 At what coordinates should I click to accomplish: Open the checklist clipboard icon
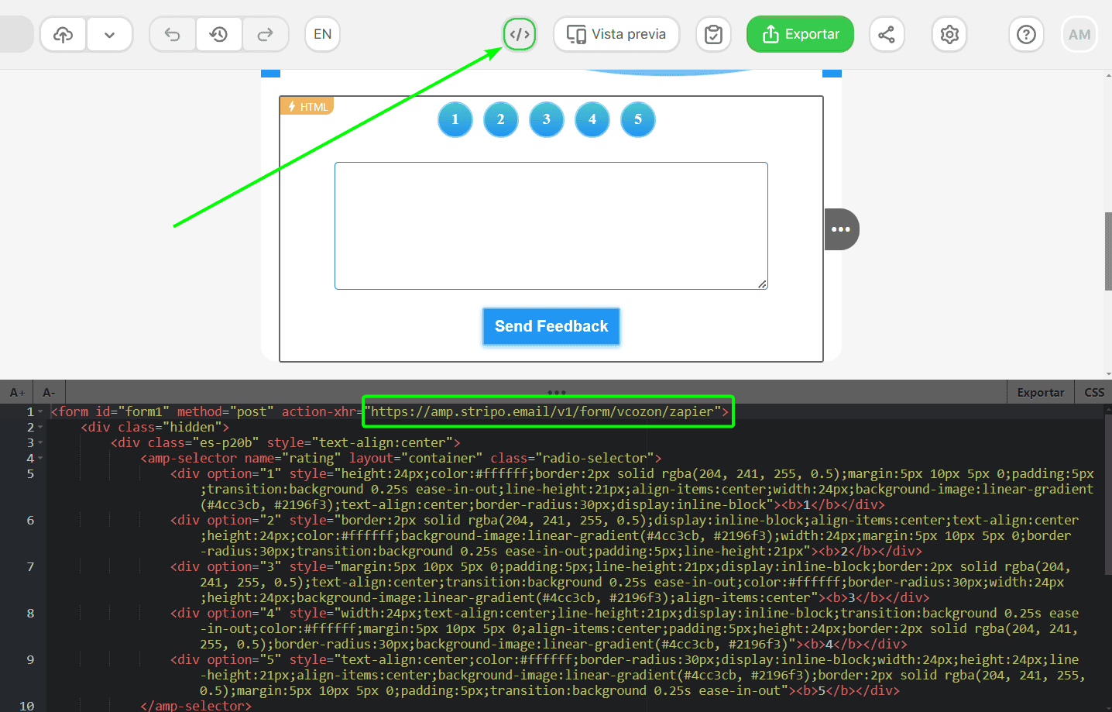pyautogui.click(x=713, y=34)
